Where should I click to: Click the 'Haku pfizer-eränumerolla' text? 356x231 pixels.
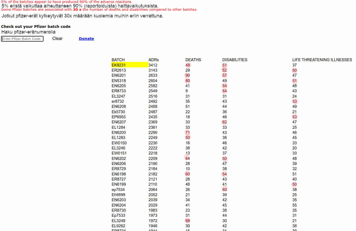(x=28, y=32)
